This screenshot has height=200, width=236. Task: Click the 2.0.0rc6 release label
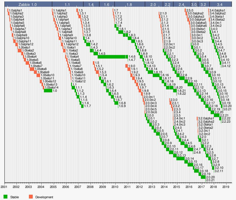pyautogui.click(x=151, y=112)
